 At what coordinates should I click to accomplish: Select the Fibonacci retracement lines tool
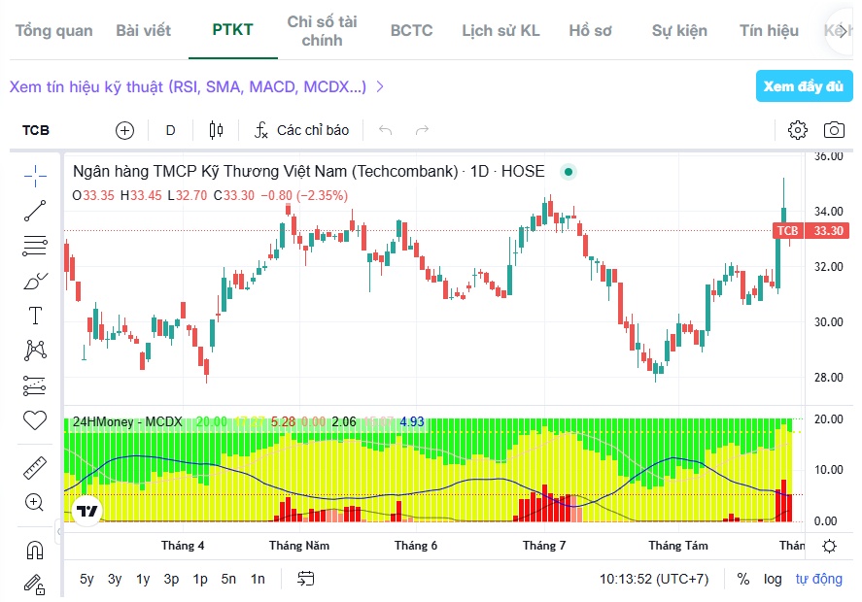click(35, 246)
